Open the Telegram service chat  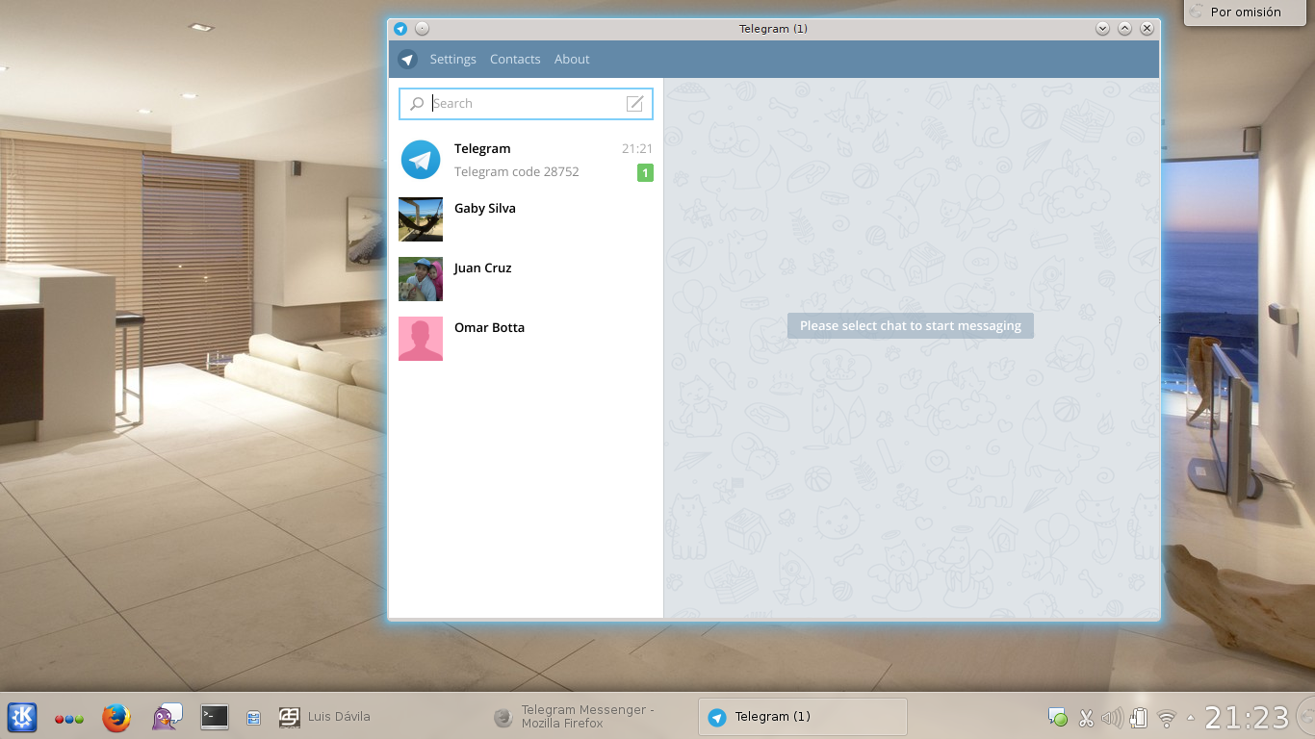pos(526,160)
